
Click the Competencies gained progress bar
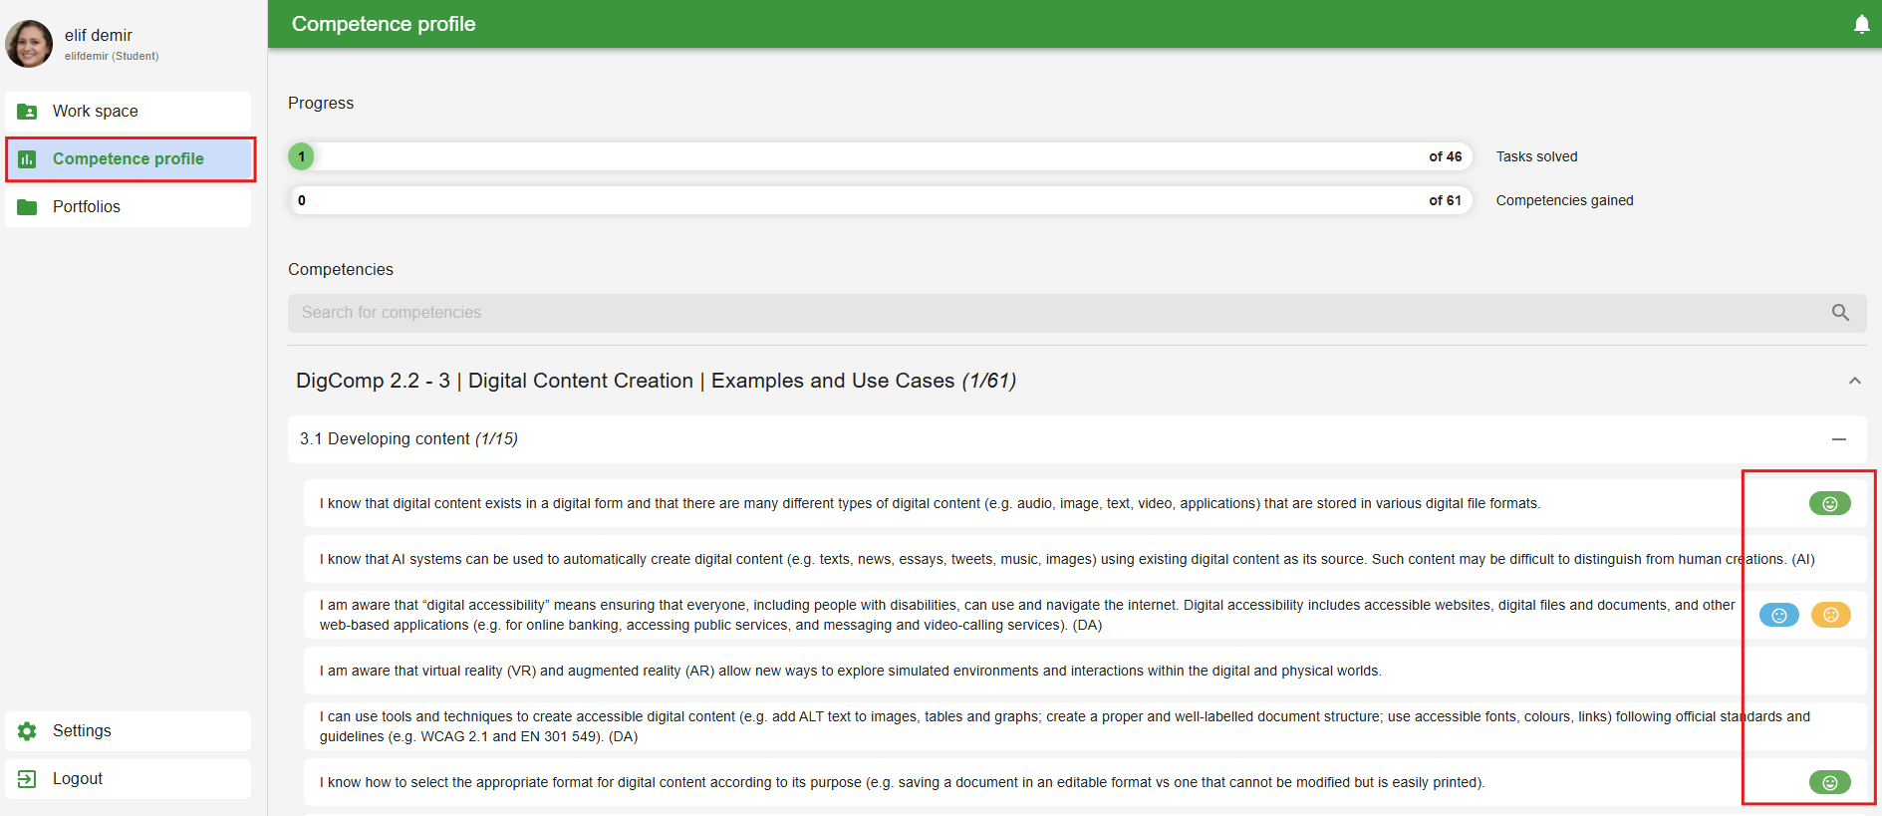tap(879, 200)
